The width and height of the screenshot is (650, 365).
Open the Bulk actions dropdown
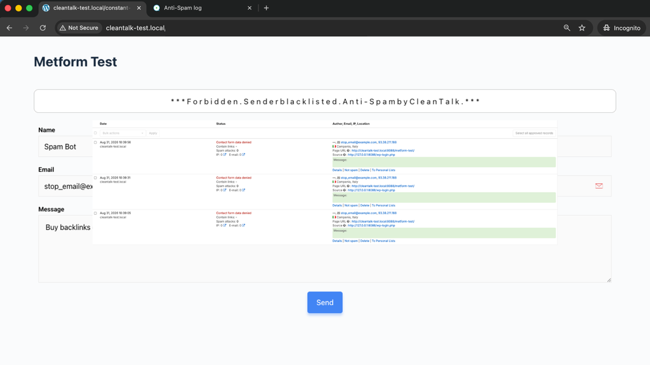[123, 133]
